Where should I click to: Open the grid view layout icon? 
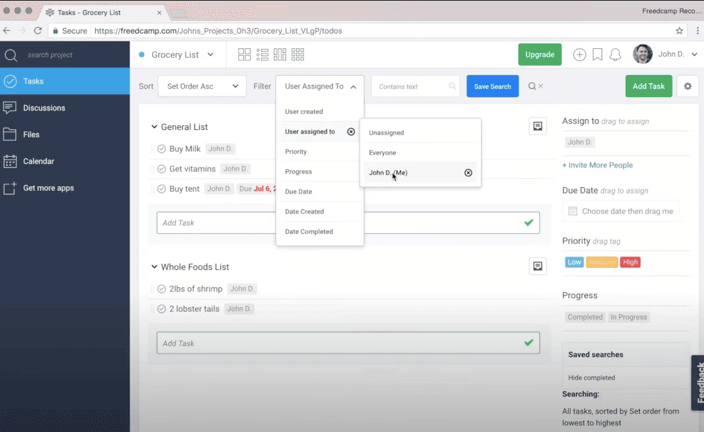tap(244, 54)
